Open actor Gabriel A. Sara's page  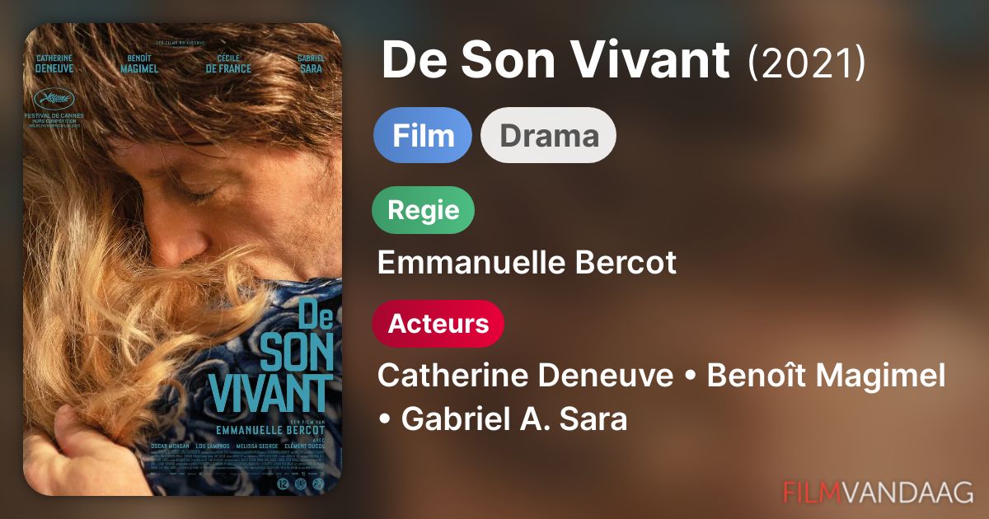tap(514, 419)
